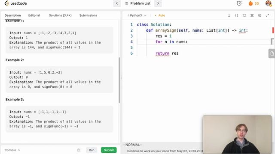This screenshot has width=275, height=154.
Task: Expand the Console panel
Action: 12,150
